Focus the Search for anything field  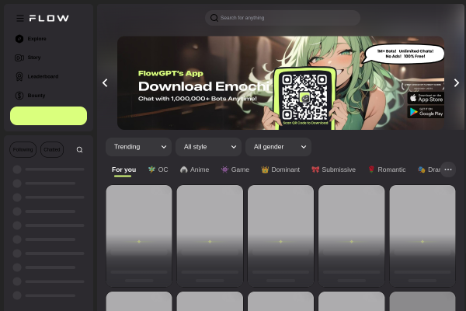pyautogui.click(x=283, y=18)
